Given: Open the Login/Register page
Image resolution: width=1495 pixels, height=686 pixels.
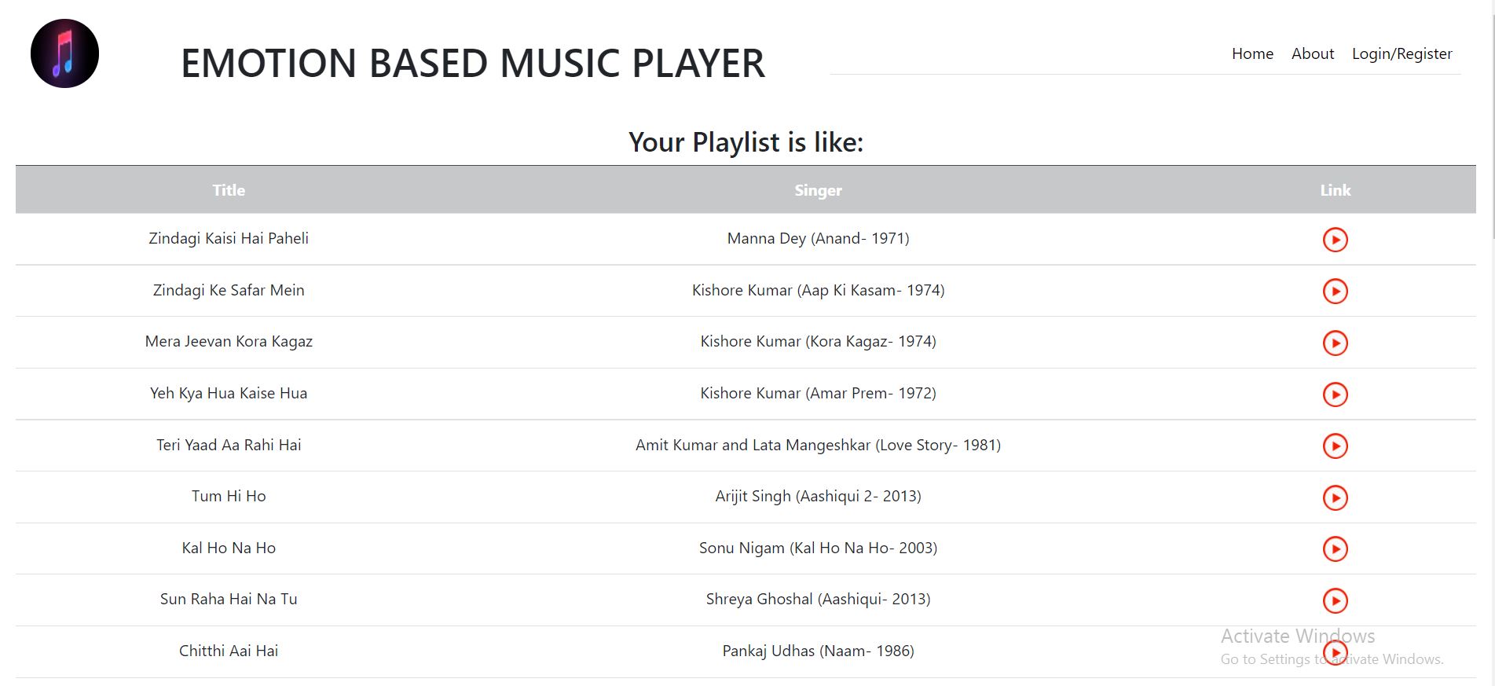Looking at the screenshot, I should [1402, 53].
